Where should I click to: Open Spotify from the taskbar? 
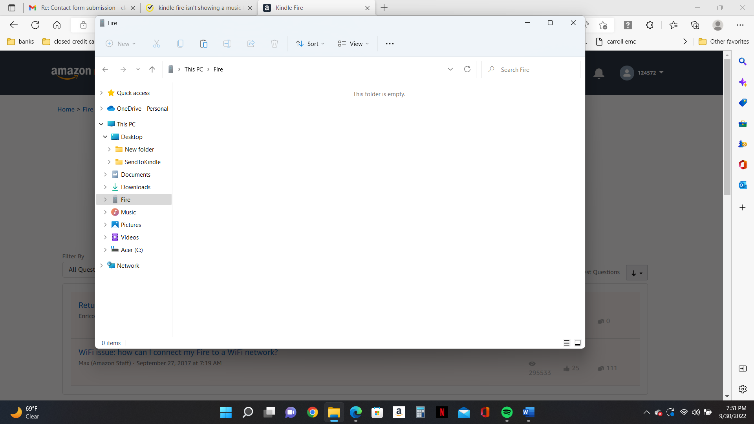click(507, 412)
